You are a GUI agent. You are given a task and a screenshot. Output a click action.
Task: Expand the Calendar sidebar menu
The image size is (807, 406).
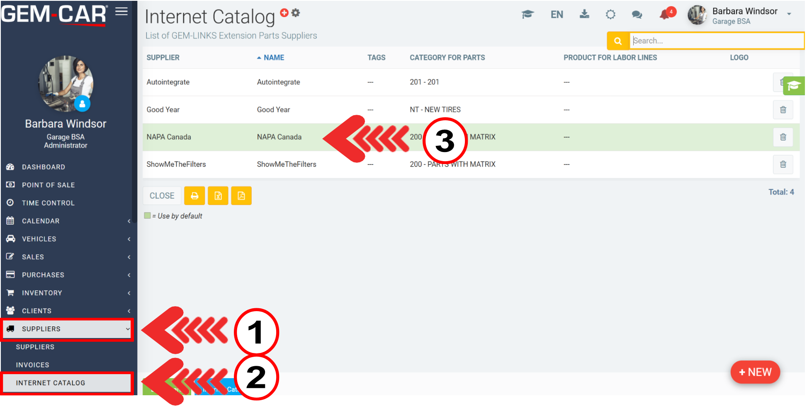[66, 221]
